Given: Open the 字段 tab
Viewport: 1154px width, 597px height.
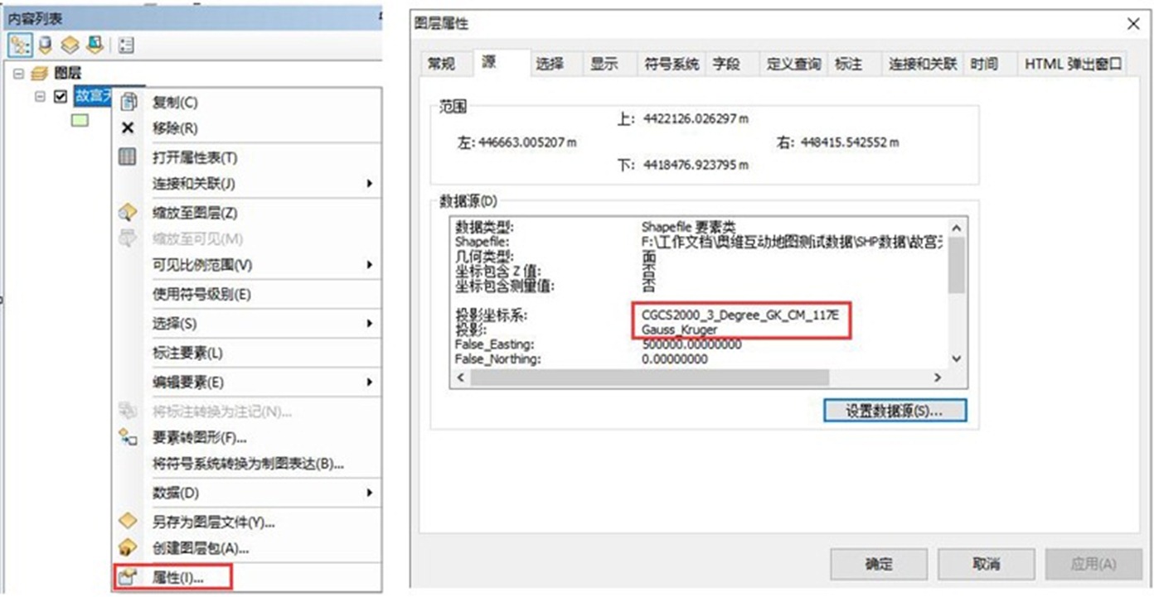Looking at the screenshot, I should (726, 64).
